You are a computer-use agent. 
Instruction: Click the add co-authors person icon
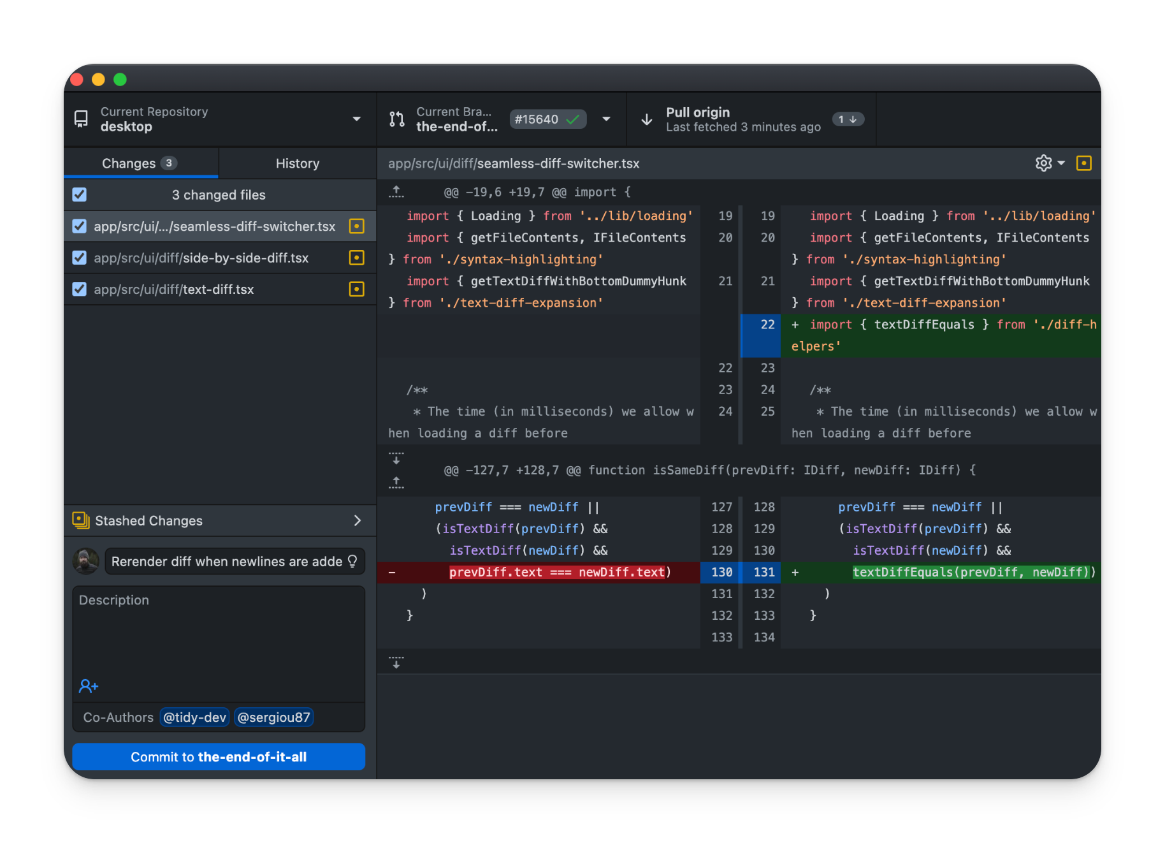point(89,686)
